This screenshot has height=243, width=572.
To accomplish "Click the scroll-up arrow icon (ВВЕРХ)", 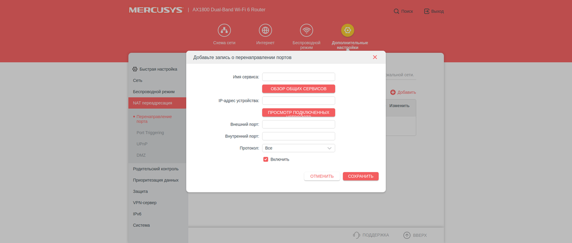I will point(407,235).
